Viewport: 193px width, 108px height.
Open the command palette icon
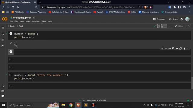pos(3,91)
